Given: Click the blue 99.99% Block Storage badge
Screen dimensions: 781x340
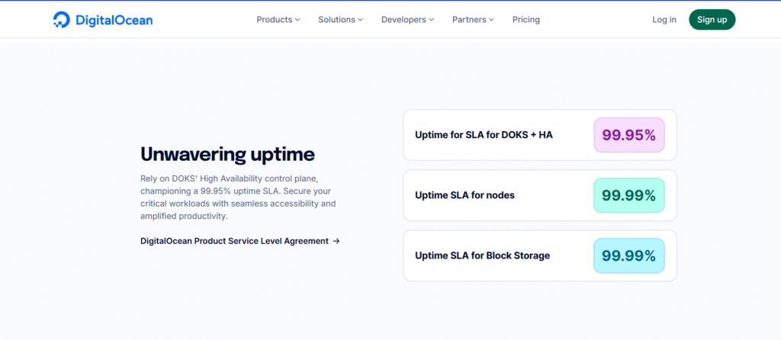Looking at the screenshot, I should 628,255.
